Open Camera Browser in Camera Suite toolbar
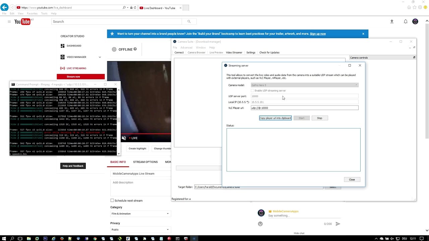 (x=196, y=53)
